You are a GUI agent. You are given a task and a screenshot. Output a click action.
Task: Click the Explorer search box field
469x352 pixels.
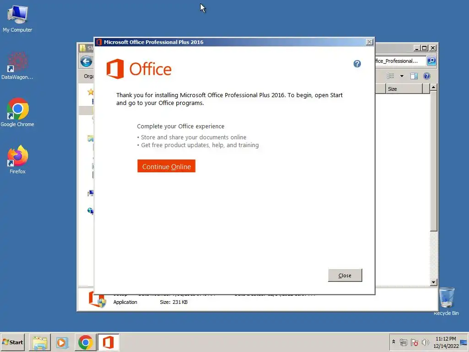(x=400, y=61)
